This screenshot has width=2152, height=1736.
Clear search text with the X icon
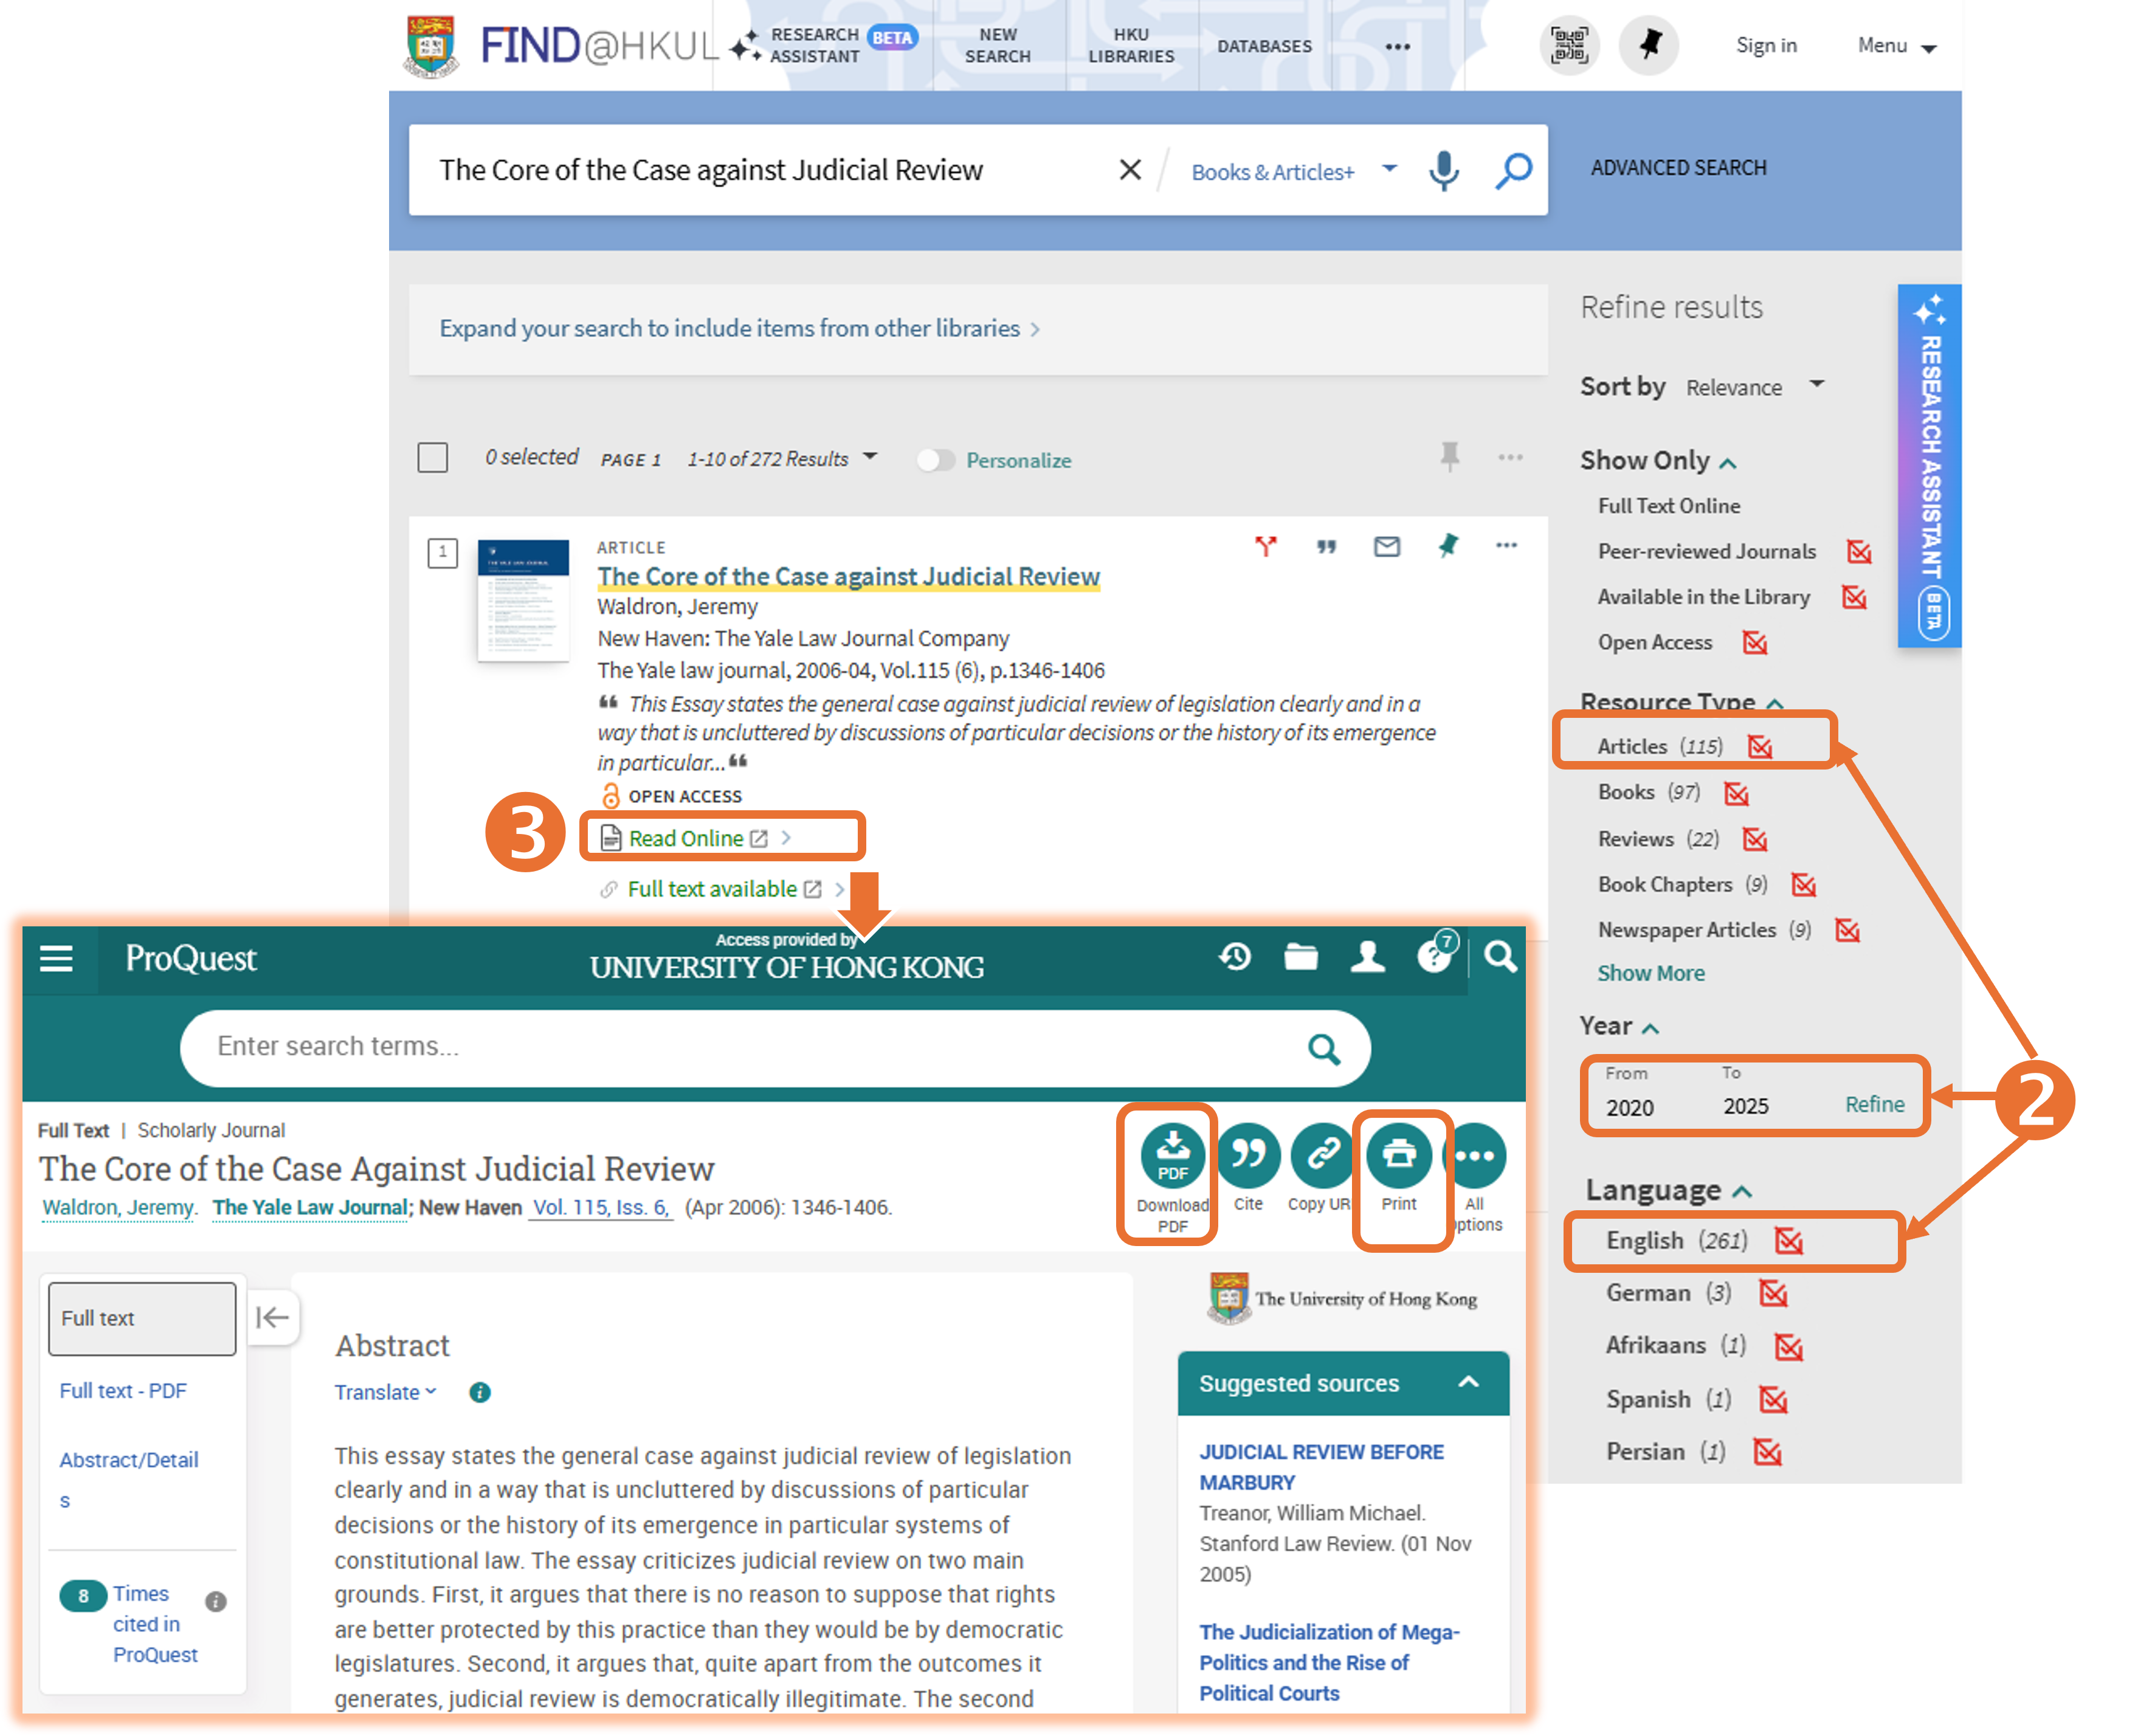pos(1130,170)
